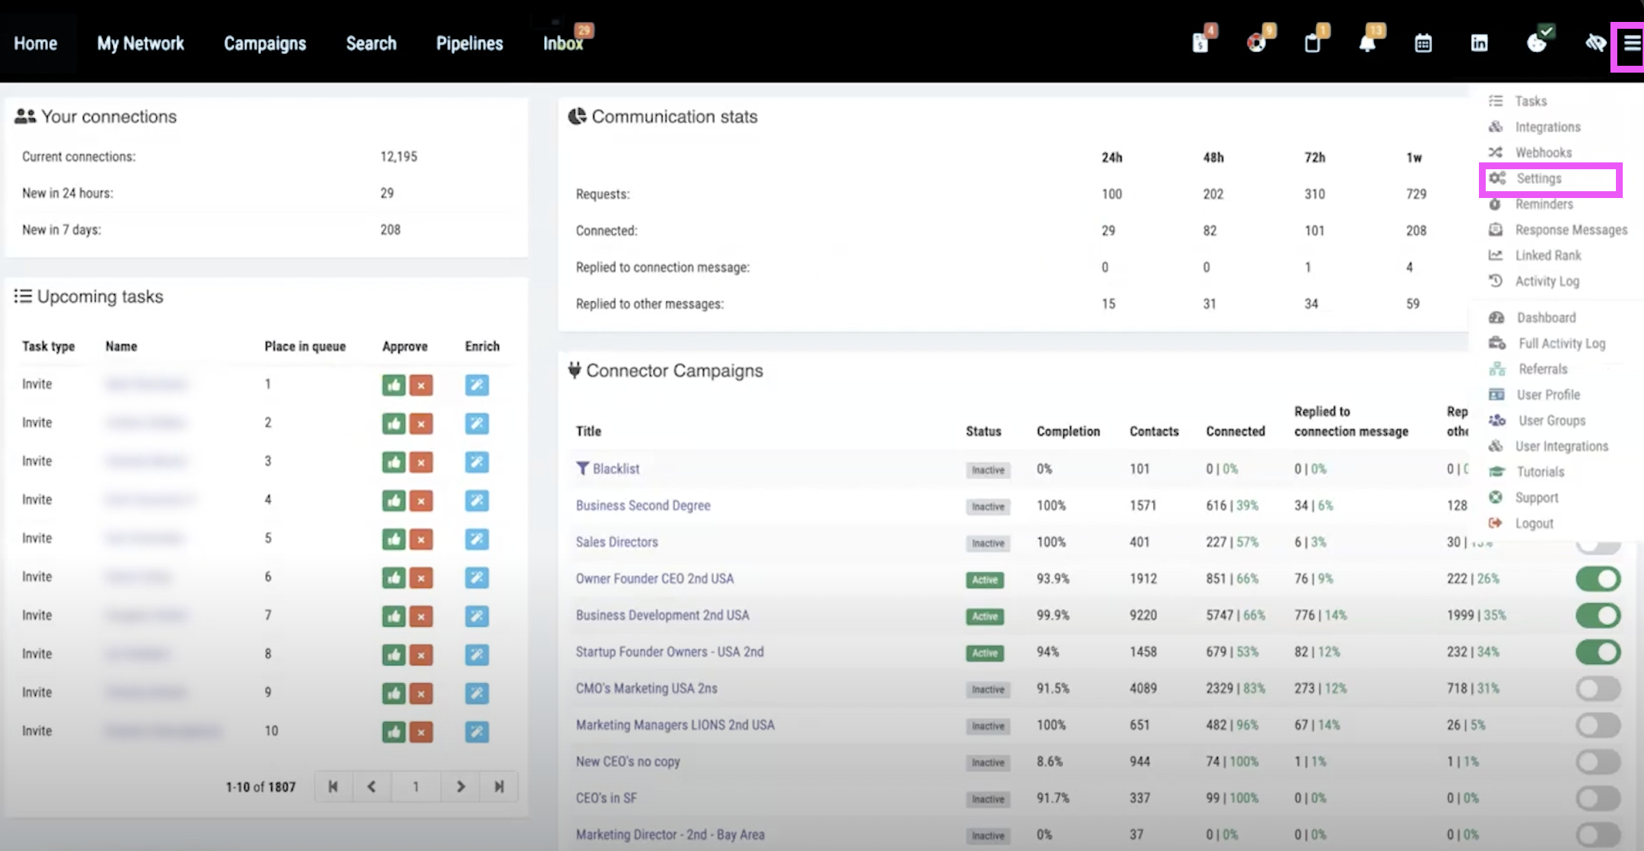This screenshot has height=851, width=1644.
Task: Select User Profile in the side menu
Action: pos(1548,395)
